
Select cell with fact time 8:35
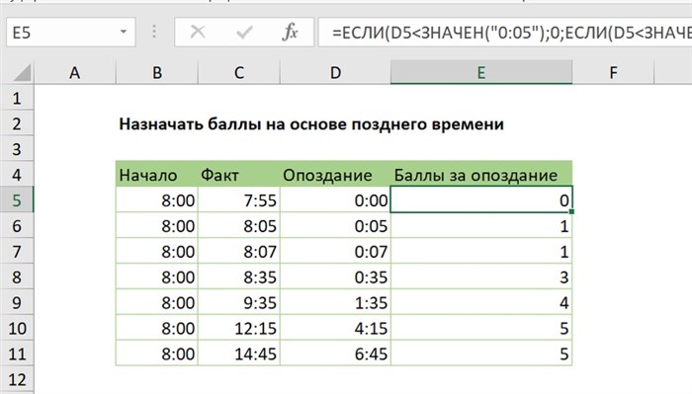coord(239,276)
